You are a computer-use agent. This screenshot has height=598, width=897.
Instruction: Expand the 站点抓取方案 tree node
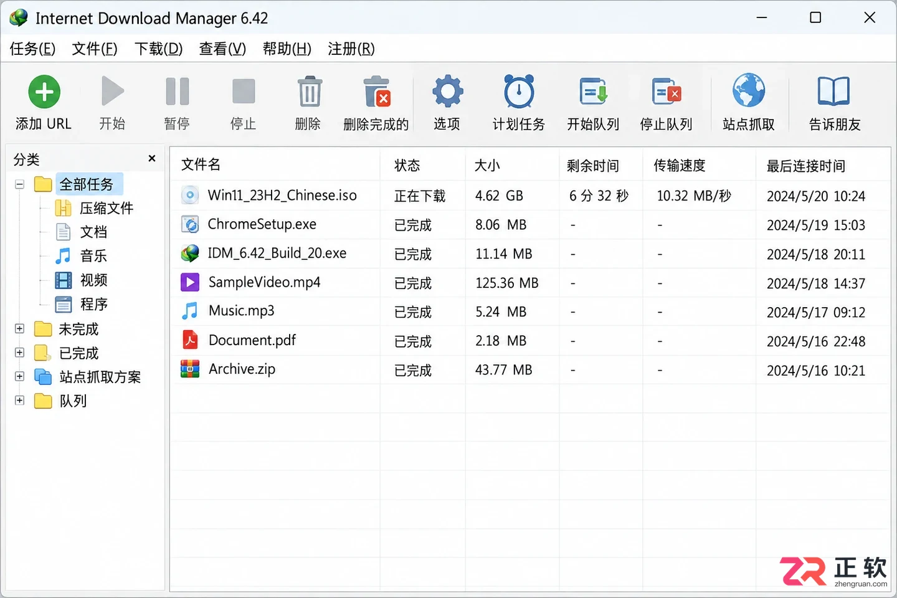click(x=20, y=376)
